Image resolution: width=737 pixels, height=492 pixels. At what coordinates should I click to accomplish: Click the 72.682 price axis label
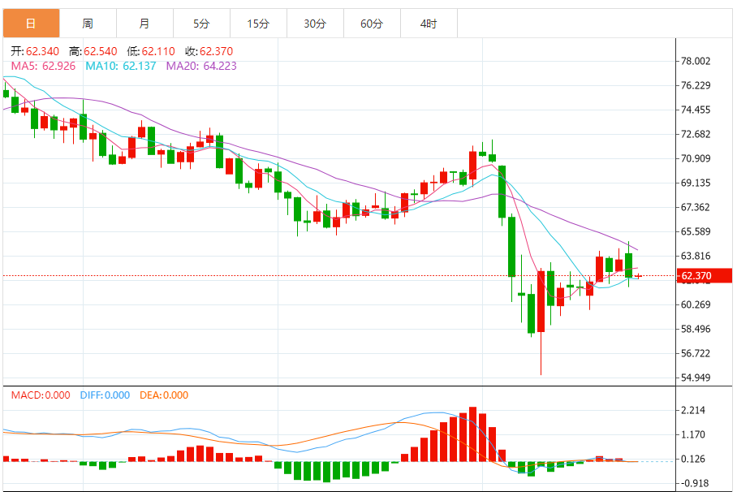click(696, 134)
